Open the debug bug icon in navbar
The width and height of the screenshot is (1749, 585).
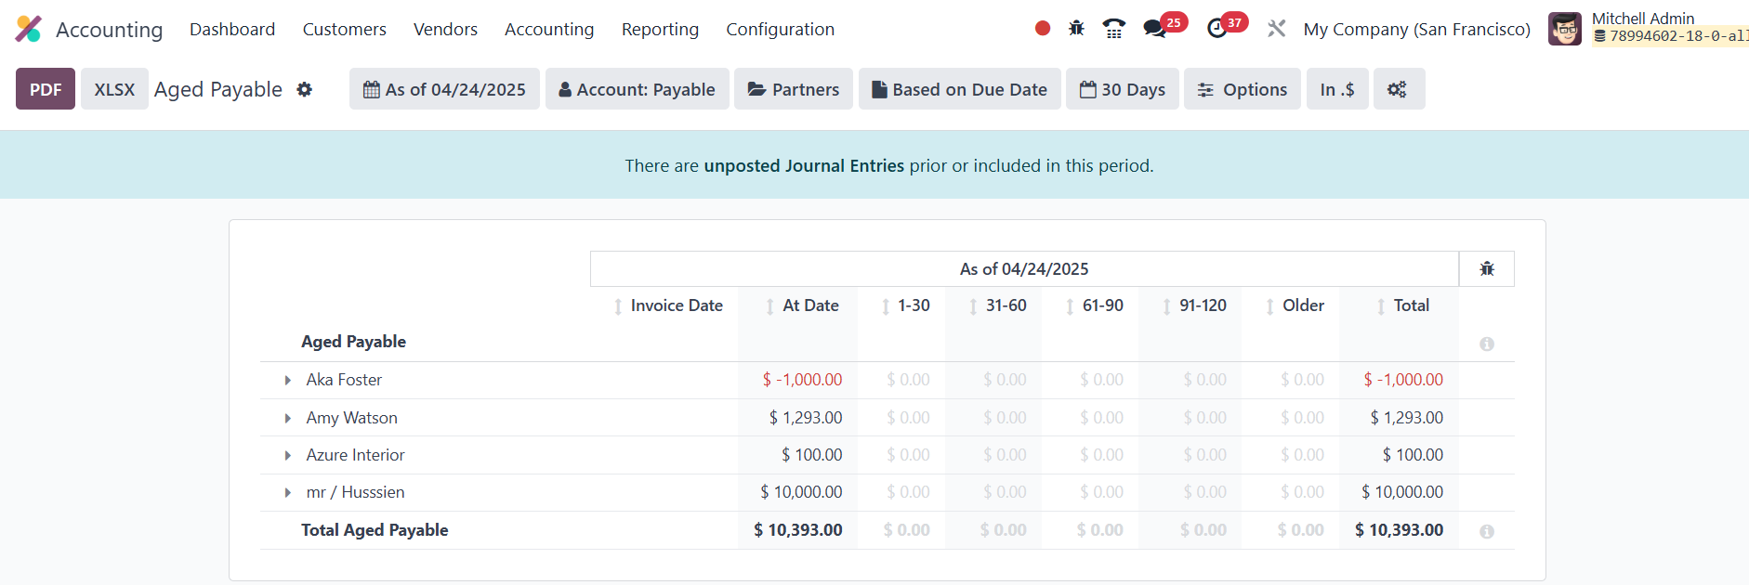[1076, 29]
